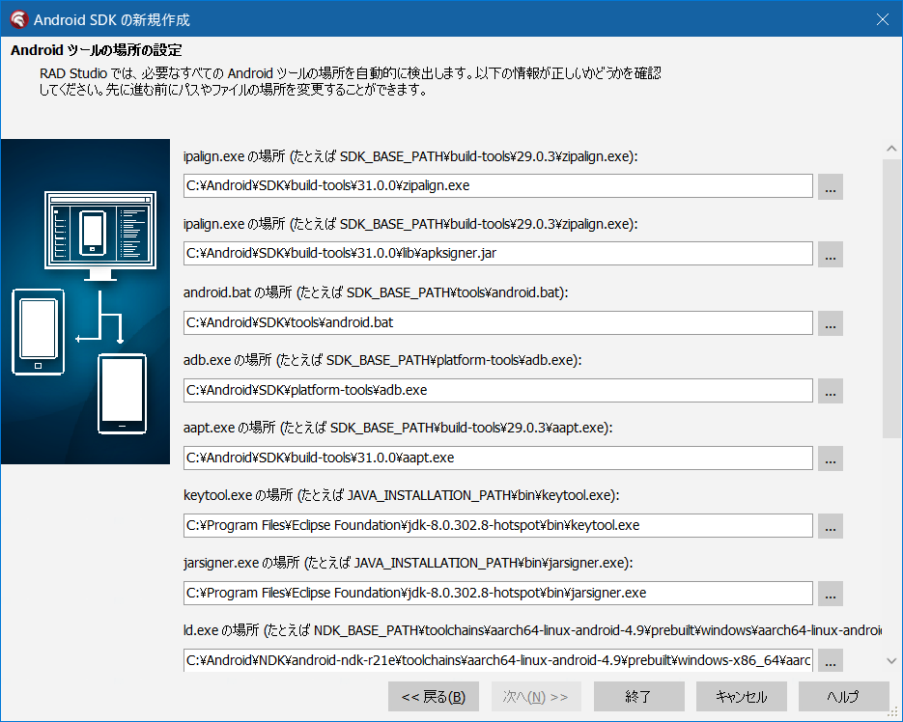Click the jarsigner.exe の場所 label
Image resolution: width=903 pixels, height=722 pixels.
[408, 563]
